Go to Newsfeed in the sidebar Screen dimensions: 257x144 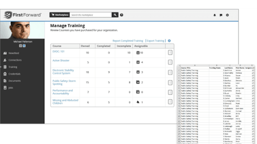(14, 53)
